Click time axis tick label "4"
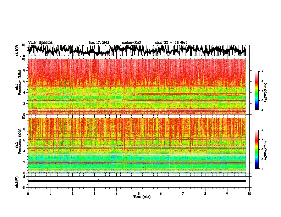281x217 pixels. (x=116, y=194)
